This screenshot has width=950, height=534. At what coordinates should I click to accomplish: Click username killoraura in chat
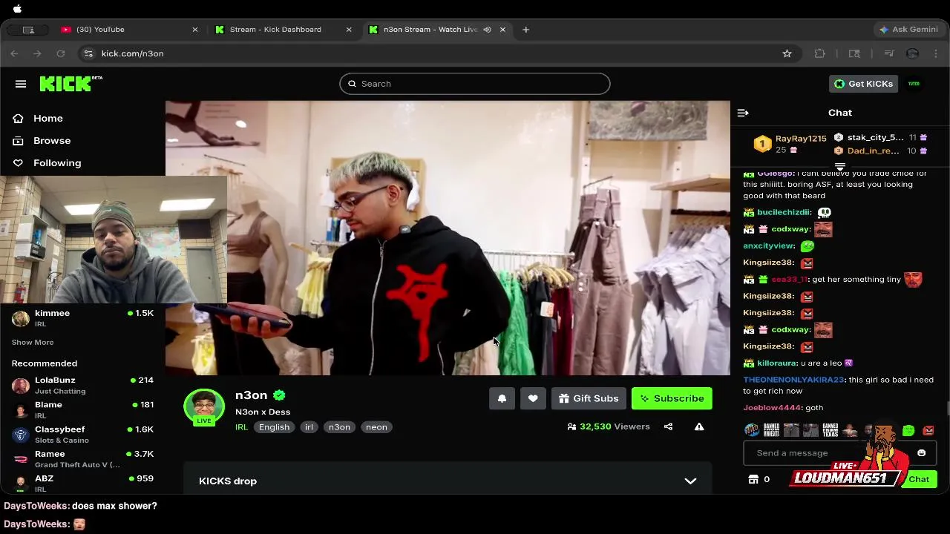click(x=777, y=363)
